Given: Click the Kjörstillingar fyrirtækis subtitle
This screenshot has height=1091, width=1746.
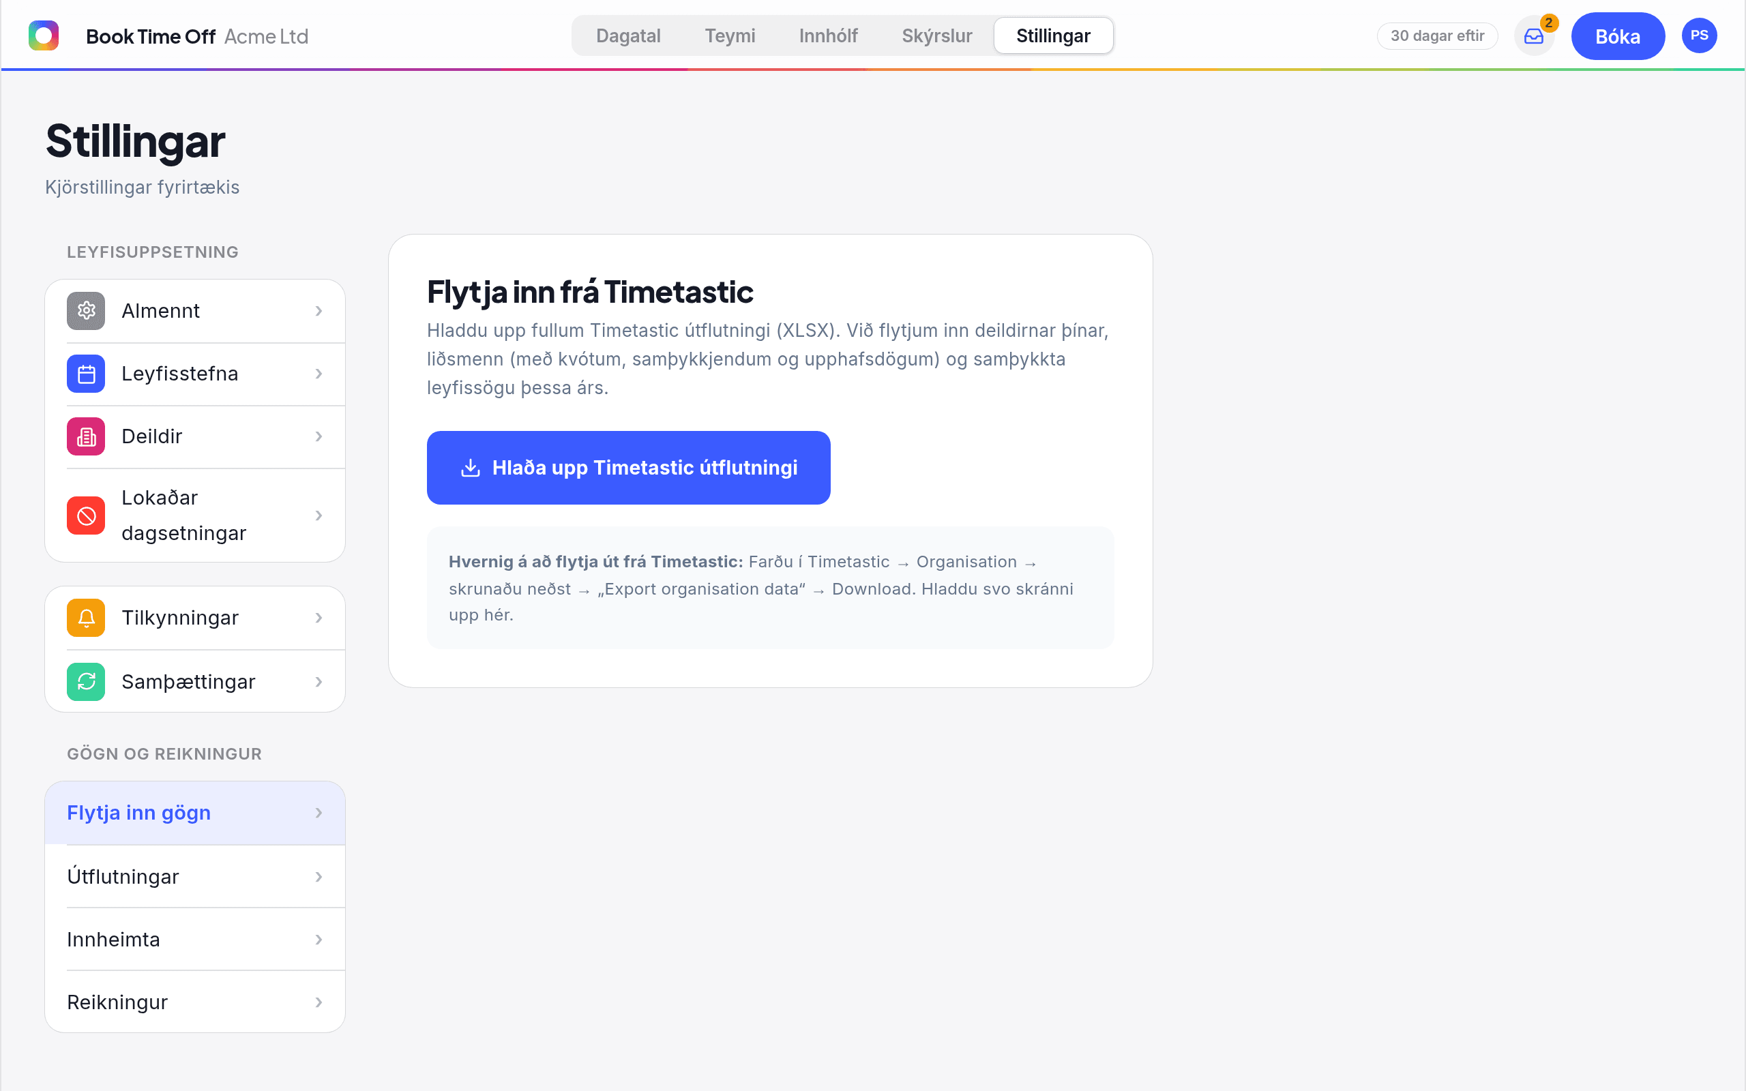Looking at the screenshot, I should click(142, 188).
